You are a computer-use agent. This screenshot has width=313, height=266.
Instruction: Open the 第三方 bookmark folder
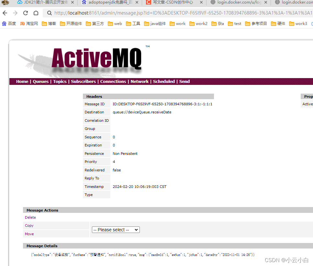[95, 24]
